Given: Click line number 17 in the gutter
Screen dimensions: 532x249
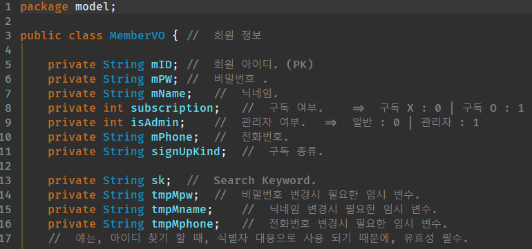Looking at the screenshot, I should [6, 239].
